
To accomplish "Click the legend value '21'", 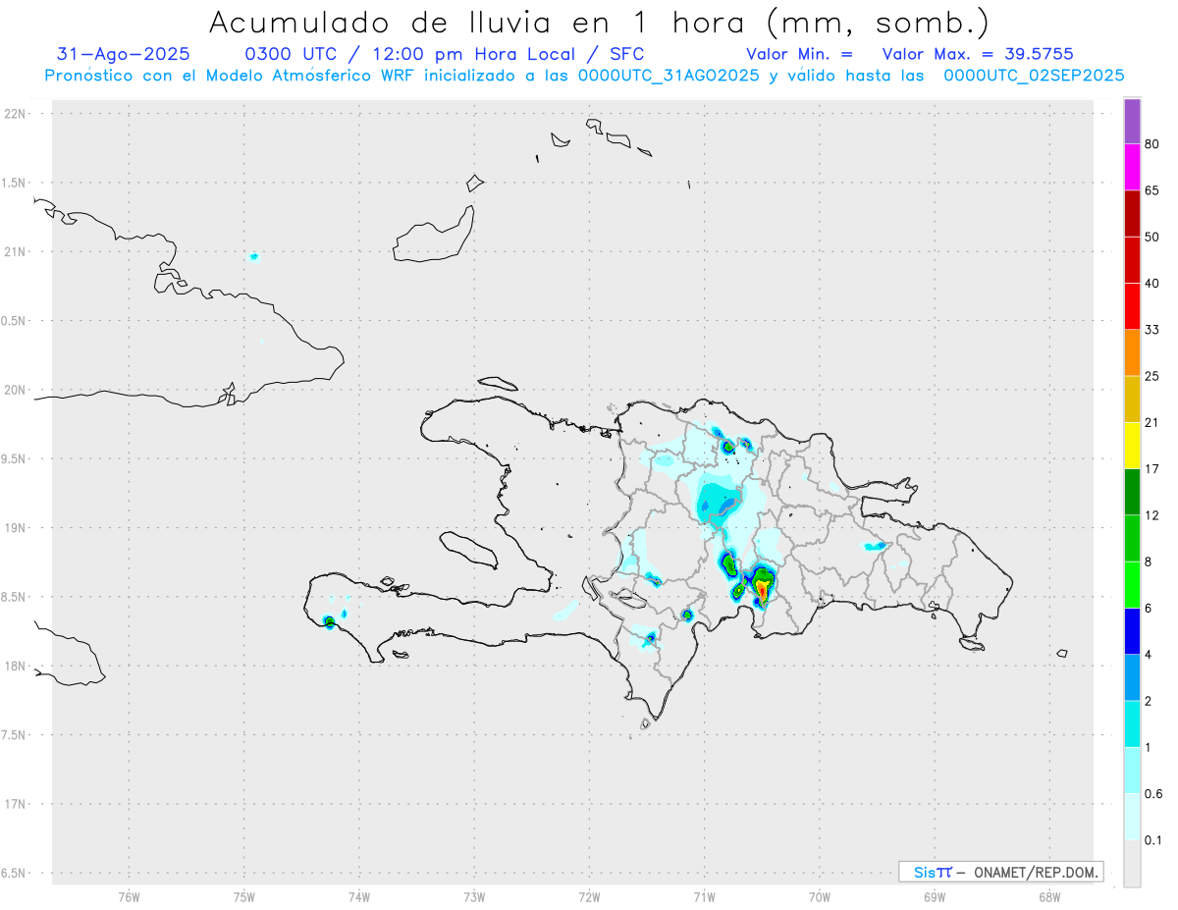I will click(1152, 423).
